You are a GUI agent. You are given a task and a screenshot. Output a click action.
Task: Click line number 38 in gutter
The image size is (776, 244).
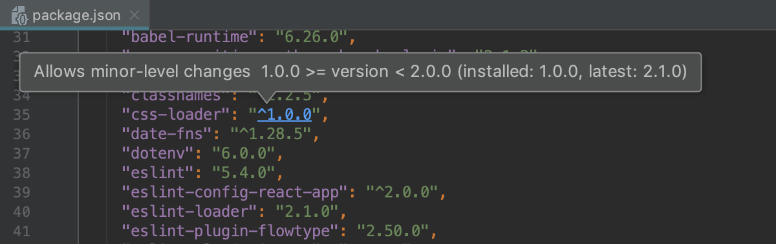(22, 173)
